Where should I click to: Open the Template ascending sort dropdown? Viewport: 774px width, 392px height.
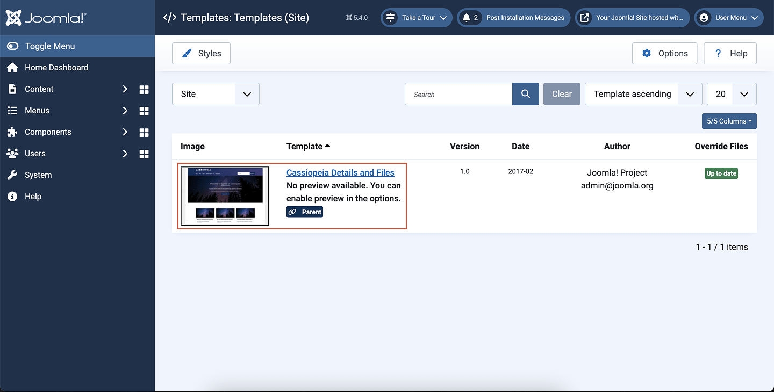[x=643, y=94]
